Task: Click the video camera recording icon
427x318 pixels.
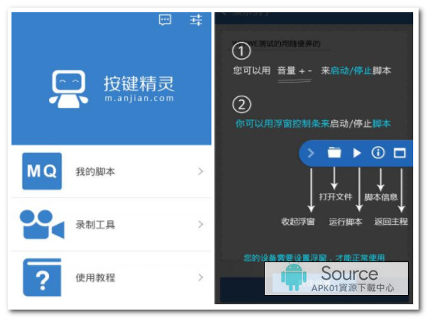Action: [42, 225]
